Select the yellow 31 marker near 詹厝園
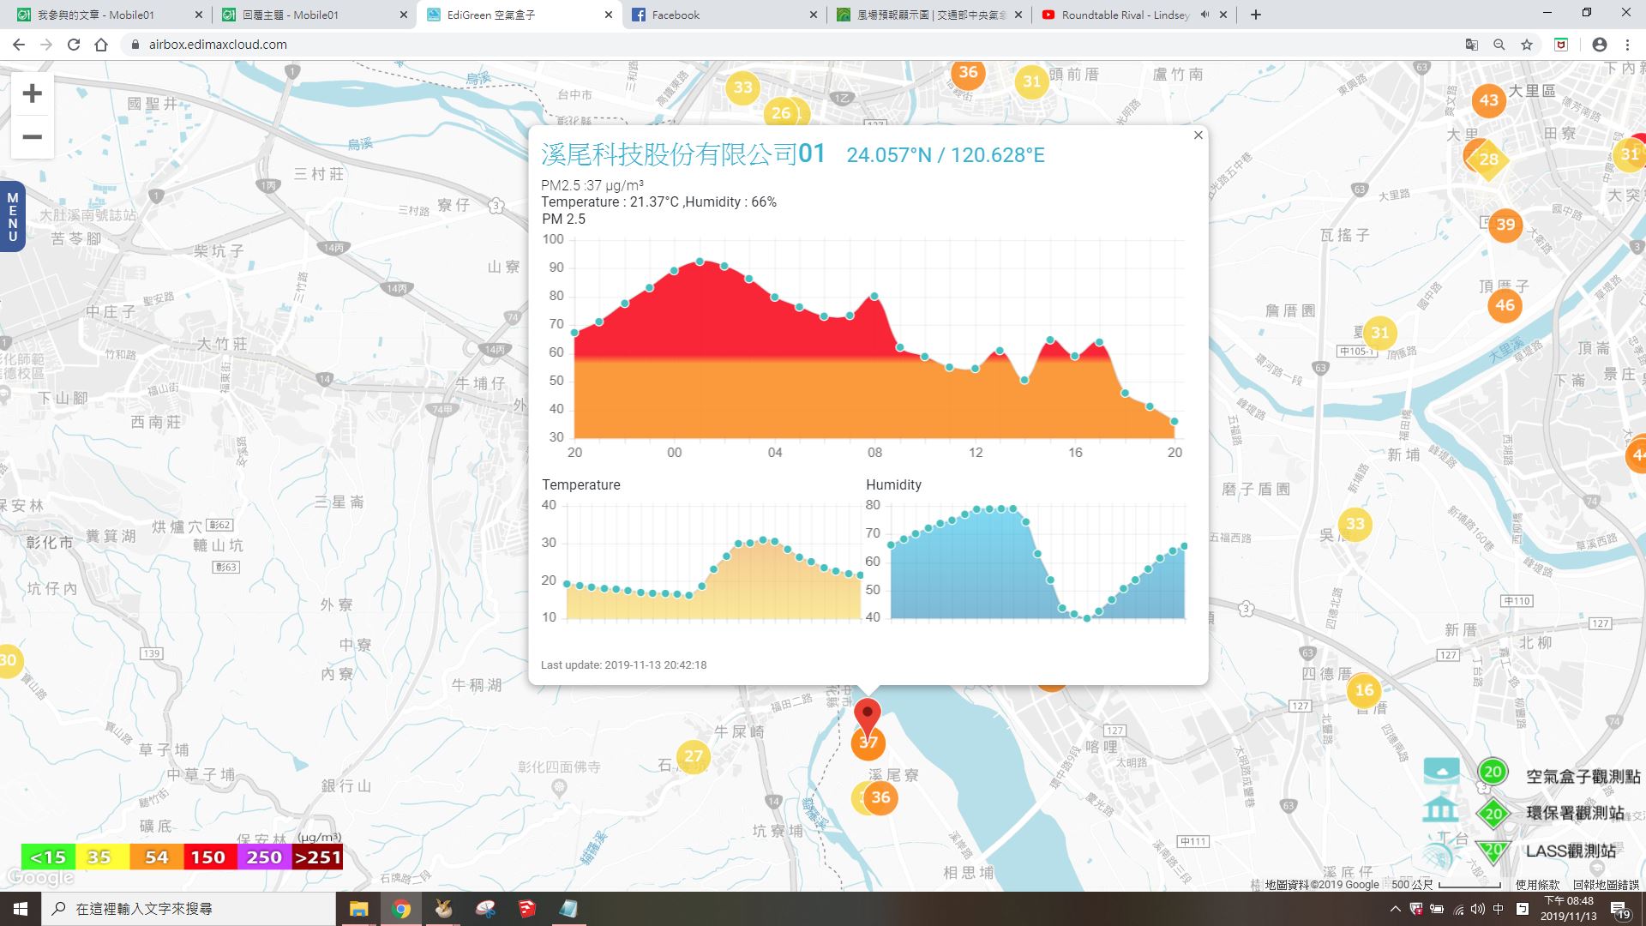 coord(1379,333)
